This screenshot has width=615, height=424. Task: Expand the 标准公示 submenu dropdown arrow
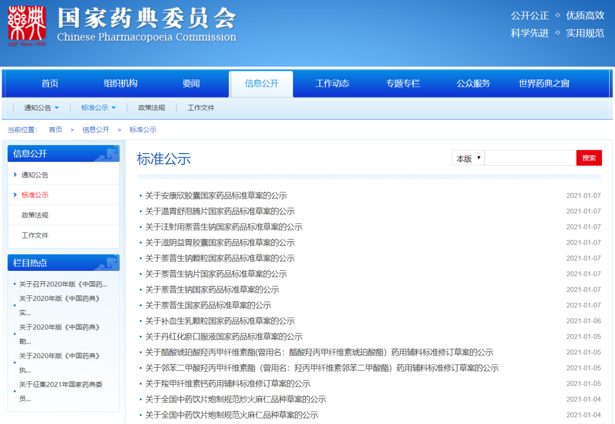click(x=113, y=108)
